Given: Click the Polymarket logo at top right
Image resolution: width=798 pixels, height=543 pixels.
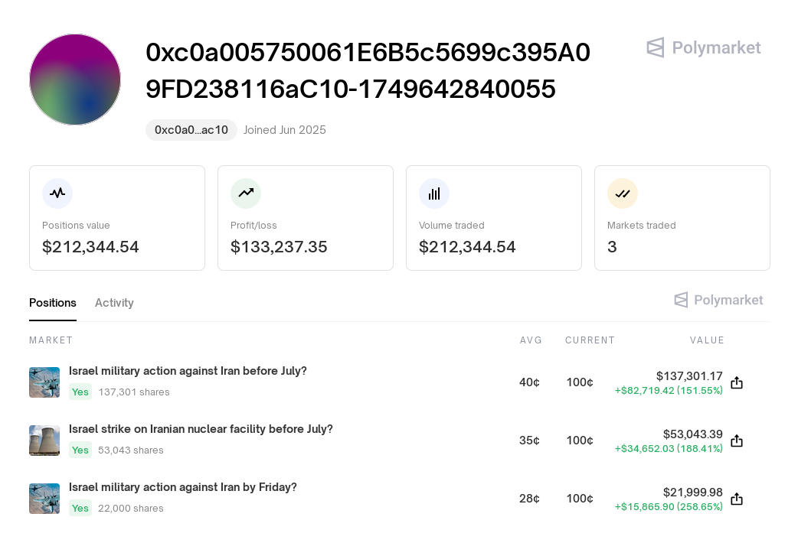Looking at the screenshot, I should pyautogui.click(x=704, y=47).
